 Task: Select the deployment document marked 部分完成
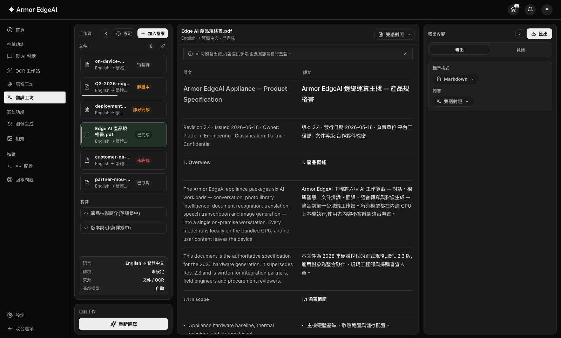point(123,109)
